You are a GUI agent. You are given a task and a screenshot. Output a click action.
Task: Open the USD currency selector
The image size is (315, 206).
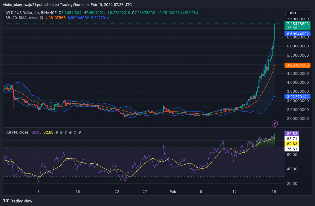coord(298,13)
